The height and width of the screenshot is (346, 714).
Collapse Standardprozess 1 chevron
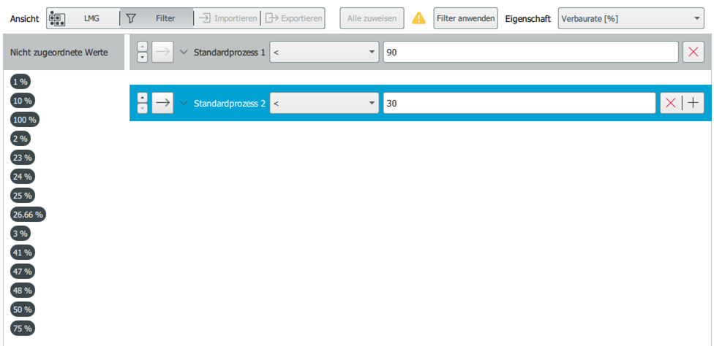pos(184,52)
